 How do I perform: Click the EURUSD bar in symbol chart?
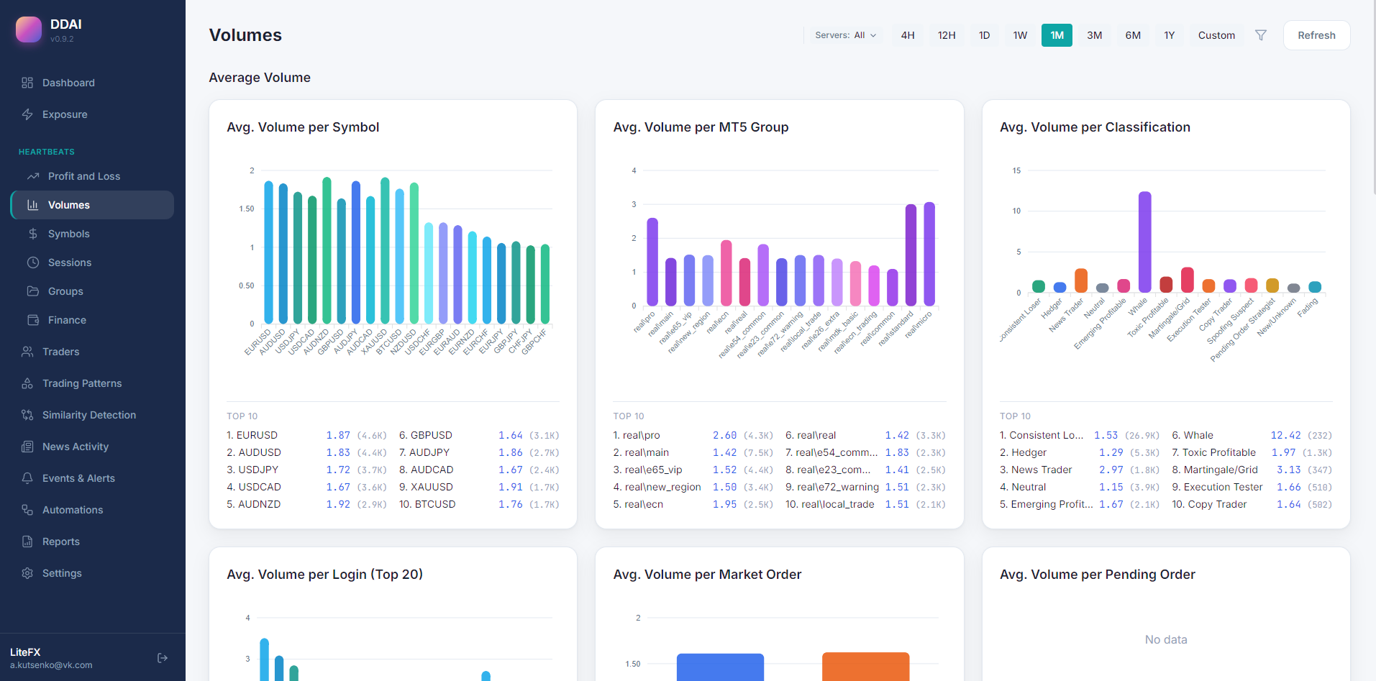coord(268,252)
